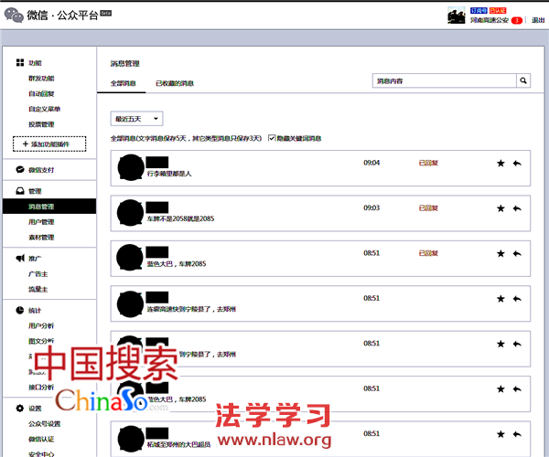This screenshot has height=457, width=549.
Task: Click the 功能 grid icon in sidebar
Action: tap(20, 62)
